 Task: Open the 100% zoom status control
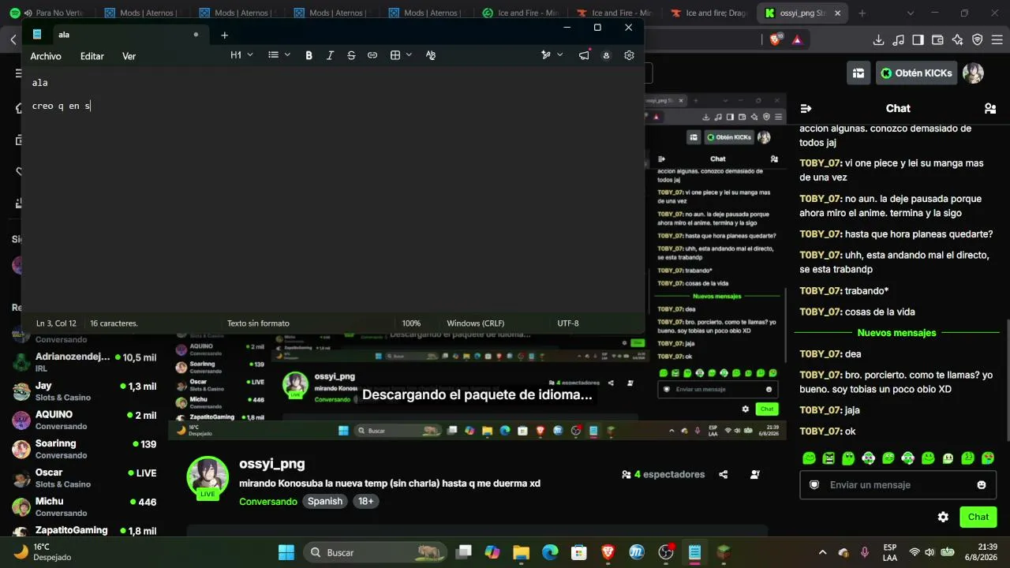point(411,323)
